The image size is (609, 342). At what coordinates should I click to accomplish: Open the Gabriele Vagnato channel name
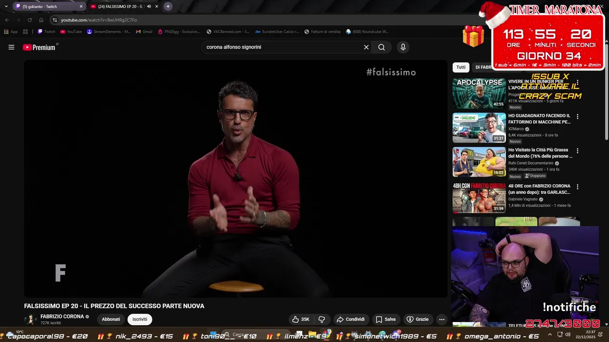tap(524, 199)
